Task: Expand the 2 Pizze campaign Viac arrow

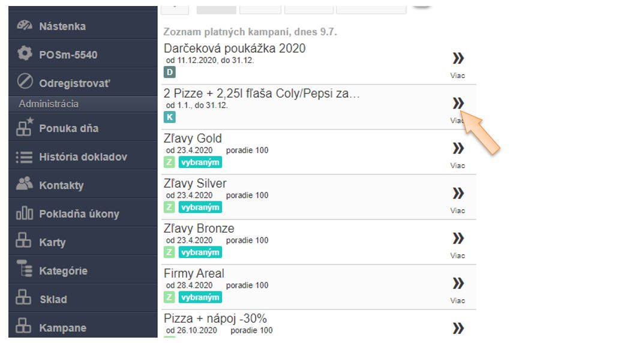Action: pyautogui.click(x=458, y=103)
